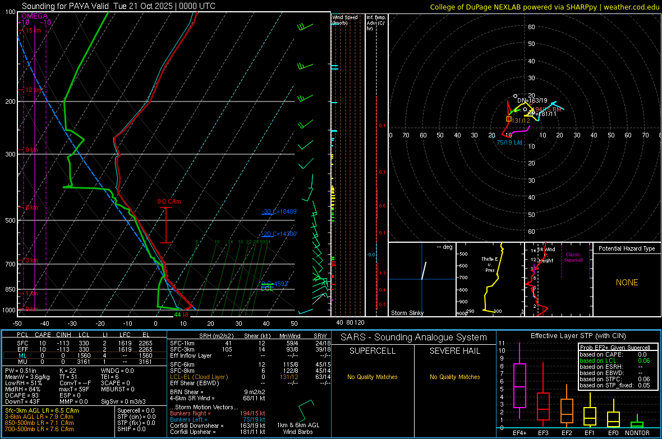Click the 'BRN Shear =' row label

187,392
